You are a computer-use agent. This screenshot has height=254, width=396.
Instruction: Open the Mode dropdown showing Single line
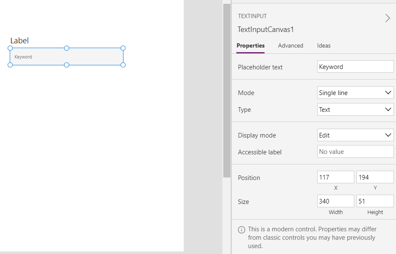355,93
